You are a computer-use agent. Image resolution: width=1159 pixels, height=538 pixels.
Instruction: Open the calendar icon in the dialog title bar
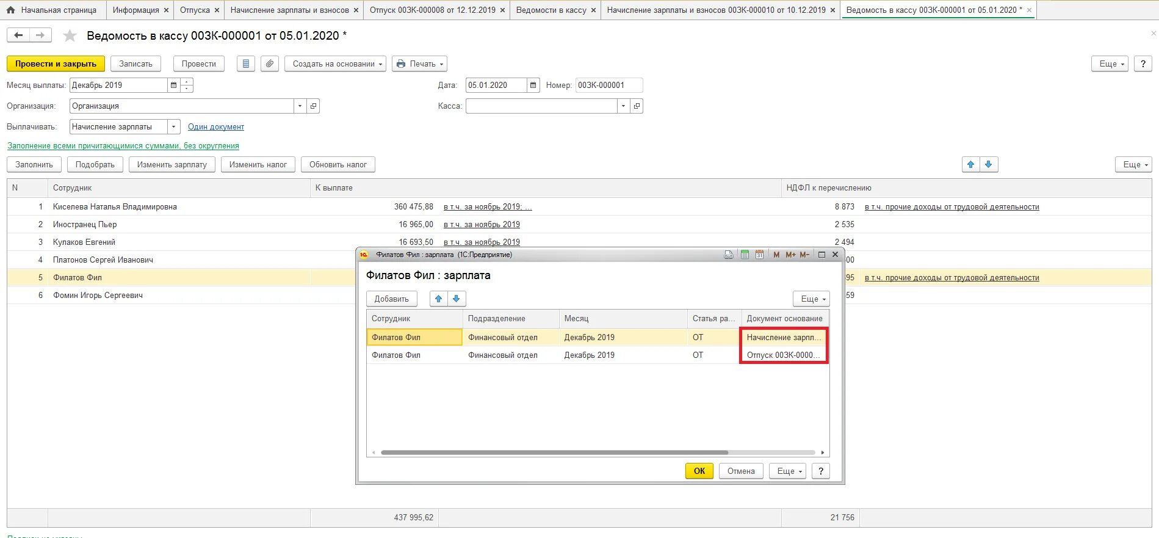tap(759, 255)
